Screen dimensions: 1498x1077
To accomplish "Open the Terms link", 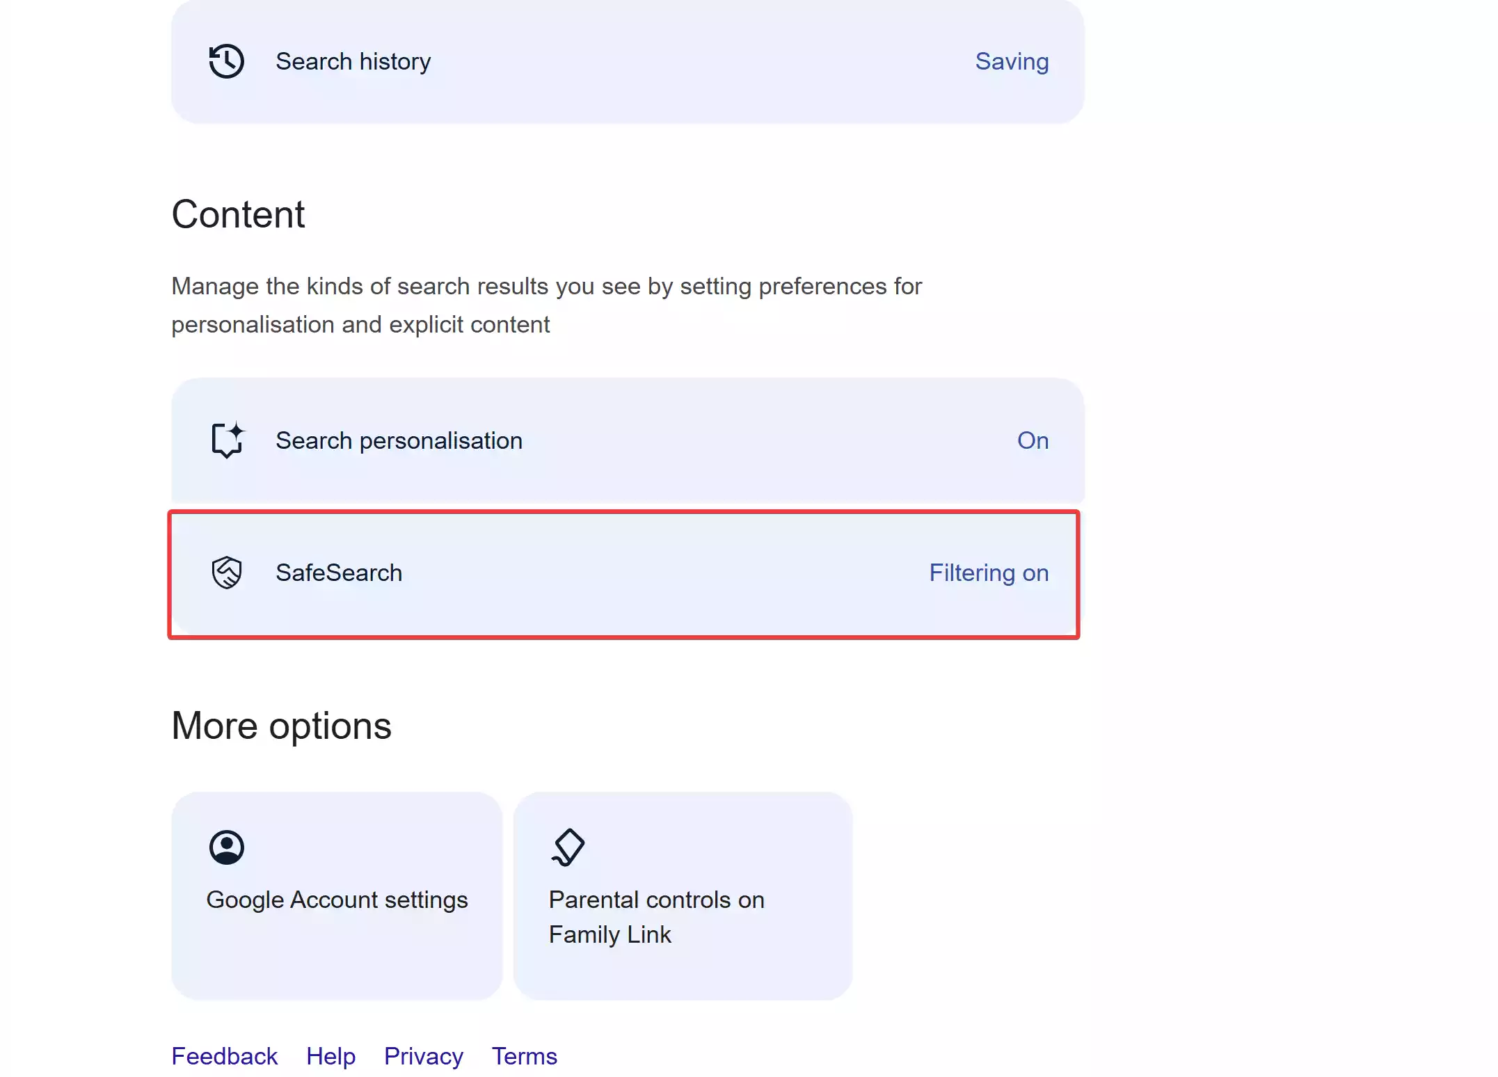I will pos(524,1056).
